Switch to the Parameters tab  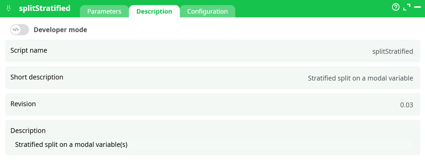[x=104, y=11]
